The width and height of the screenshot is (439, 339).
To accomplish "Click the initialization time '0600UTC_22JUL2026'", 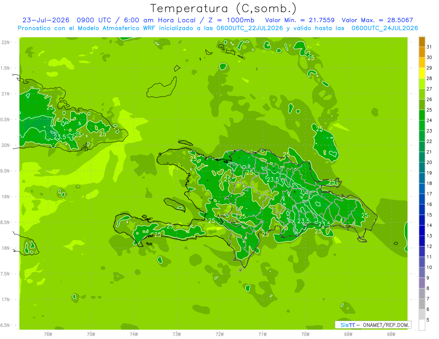I will click(x=249, y=28).
